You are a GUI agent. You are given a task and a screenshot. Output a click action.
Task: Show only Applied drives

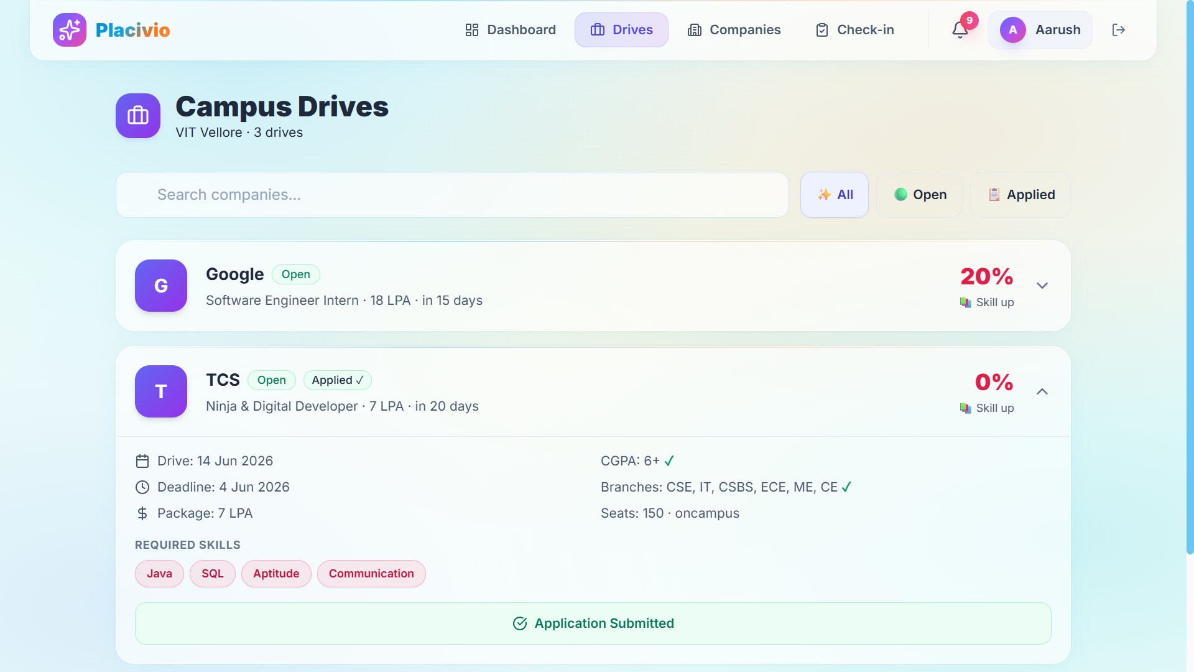point(1020,195)
